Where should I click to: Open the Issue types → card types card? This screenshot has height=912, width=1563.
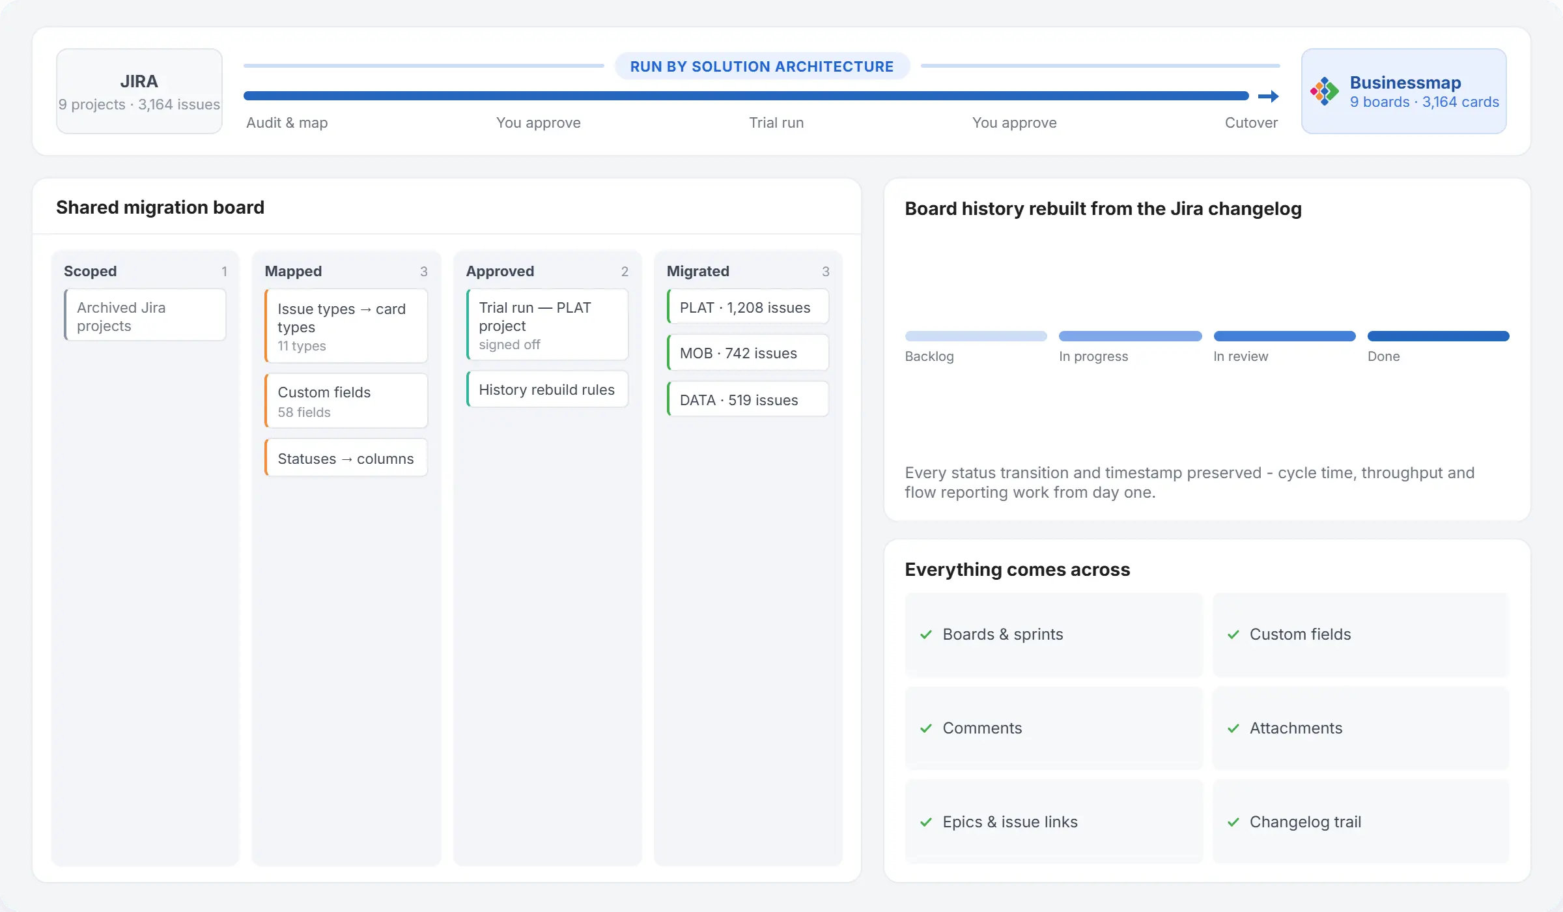[346, 326]
